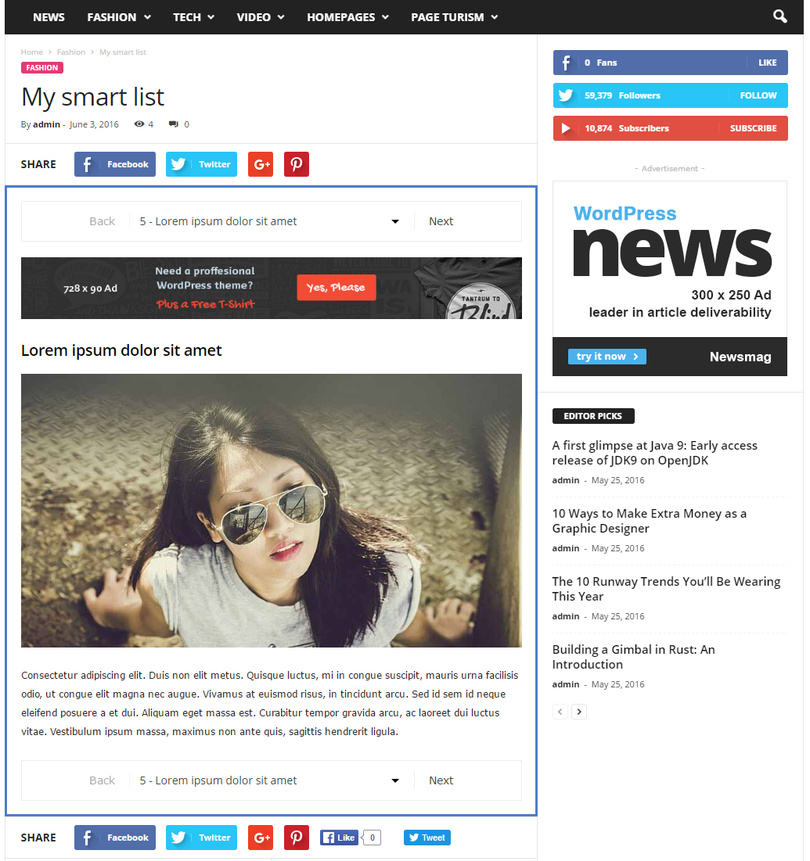The width and height of the screenshot is (810, 861).
Task: Click bottom Pinterest share icon
Action: (x=296, y=838)
